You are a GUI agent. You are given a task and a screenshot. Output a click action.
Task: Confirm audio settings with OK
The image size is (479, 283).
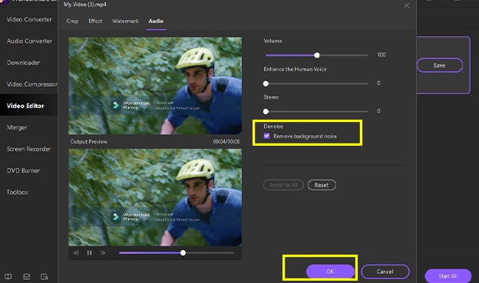[330, 271]
